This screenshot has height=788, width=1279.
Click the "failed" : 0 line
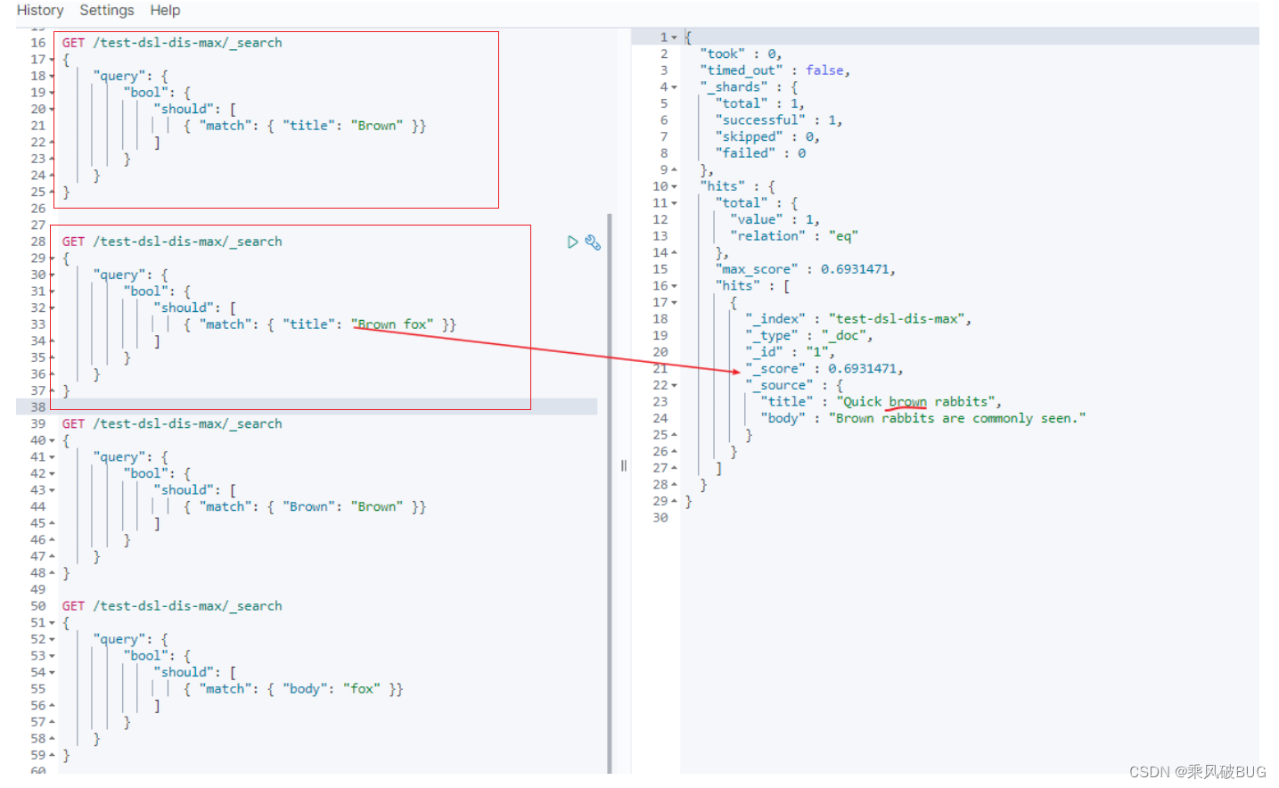click(x=760, y=153)
